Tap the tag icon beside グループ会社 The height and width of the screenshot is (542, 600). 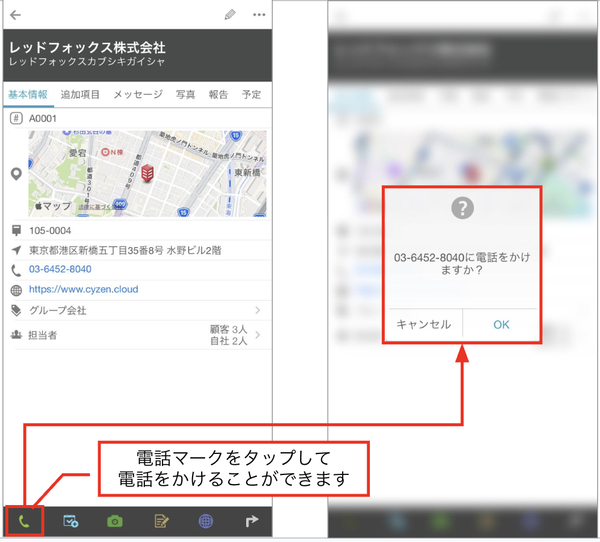tap(16, 310)
